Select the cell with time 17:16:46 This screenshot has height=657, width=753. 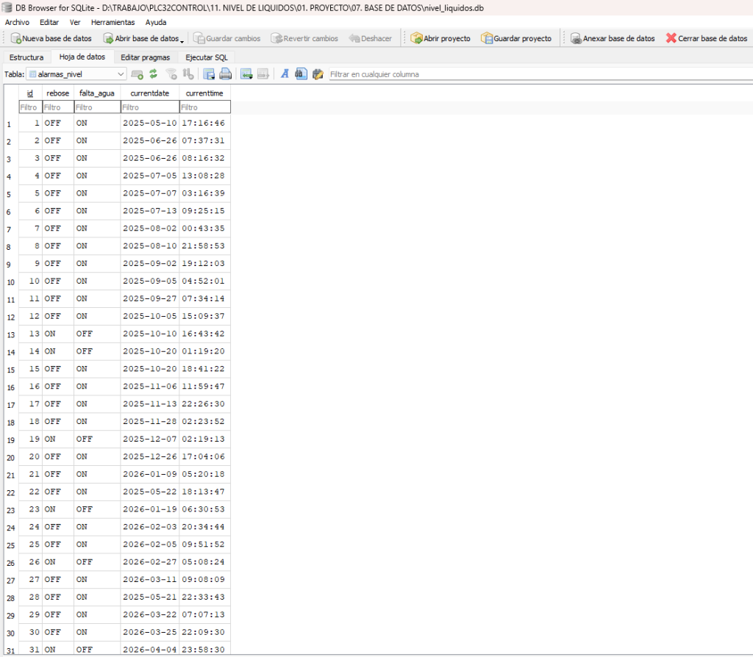coord(204,123)
